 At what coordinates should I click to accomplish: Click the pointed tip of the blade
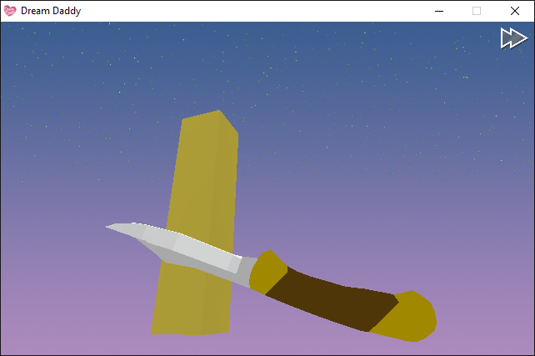(110, 226)
